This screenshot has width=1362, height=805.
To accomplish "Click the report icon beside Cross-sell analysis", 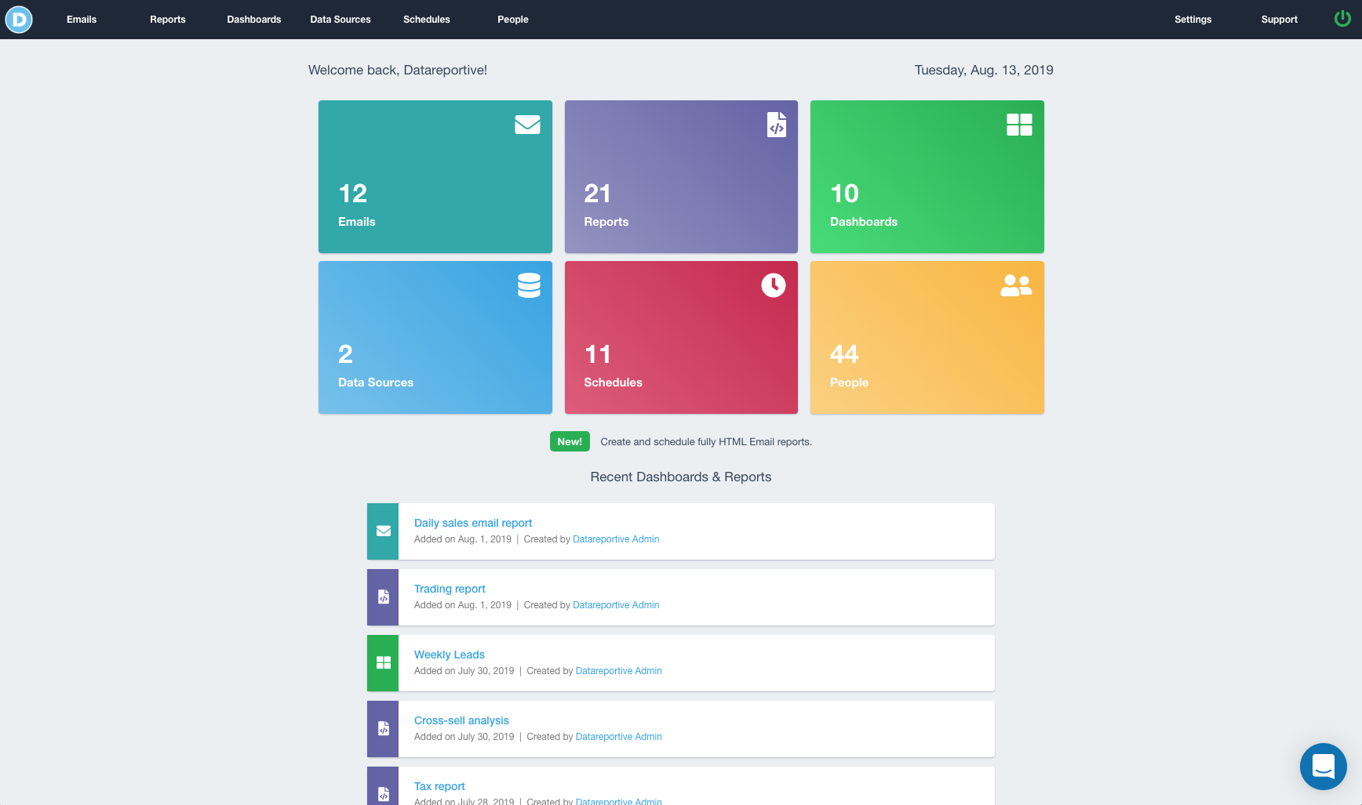I will coord(383,728).
